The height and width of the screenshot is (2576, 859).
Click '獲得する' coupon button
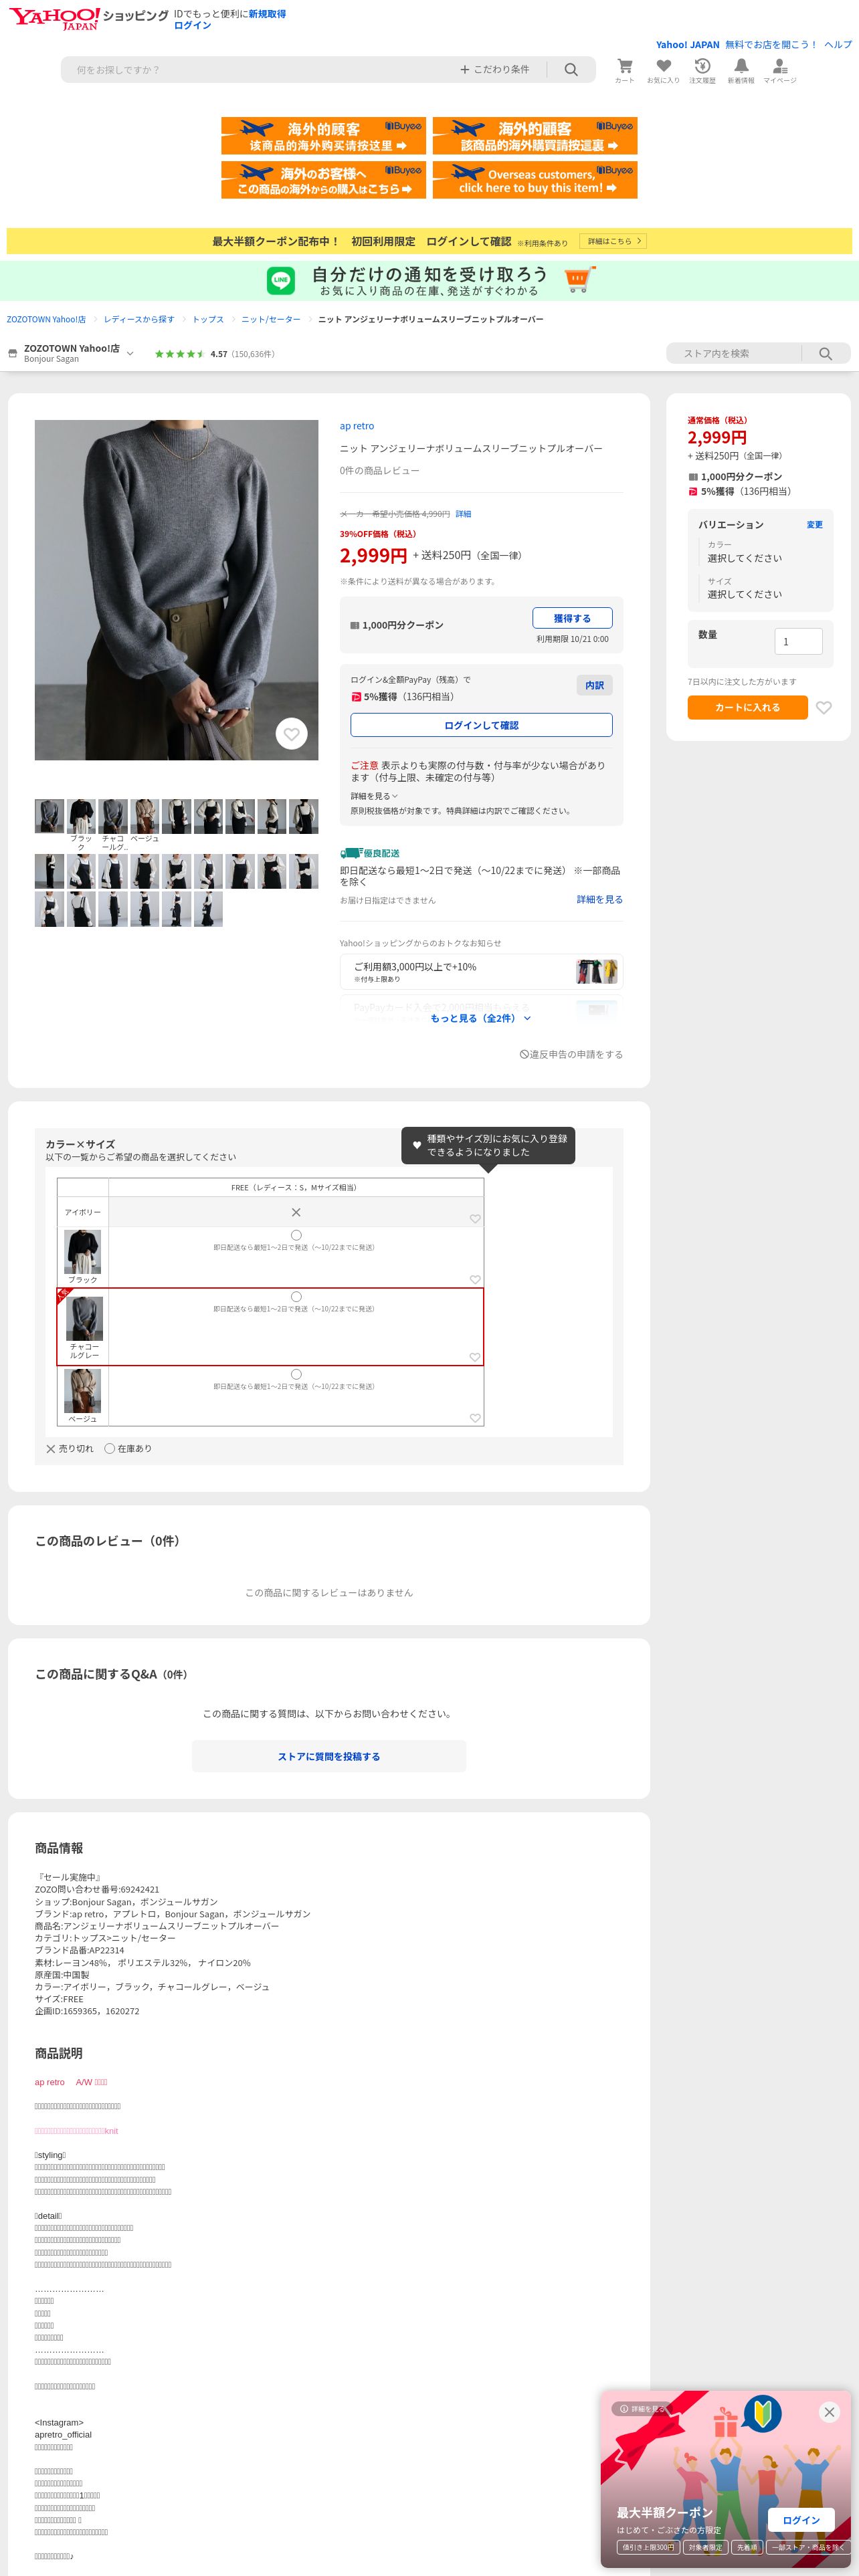tap(572, 618)
